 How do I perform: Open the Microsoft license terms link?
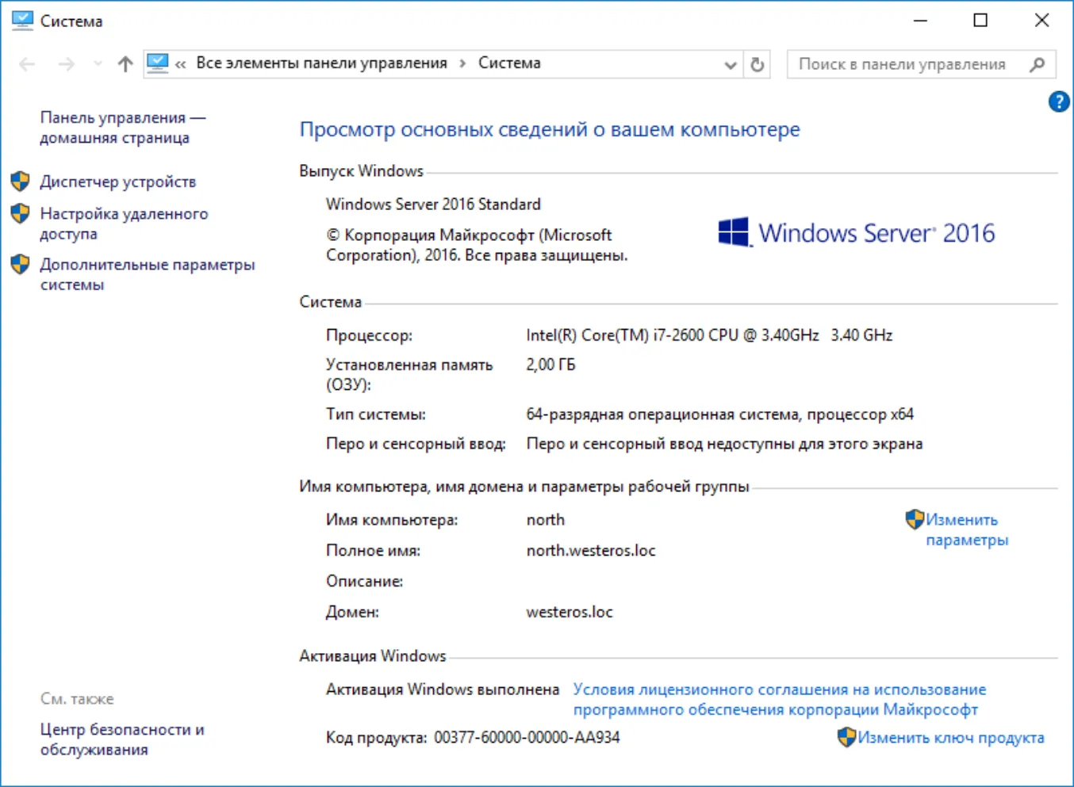pos(780,699)
